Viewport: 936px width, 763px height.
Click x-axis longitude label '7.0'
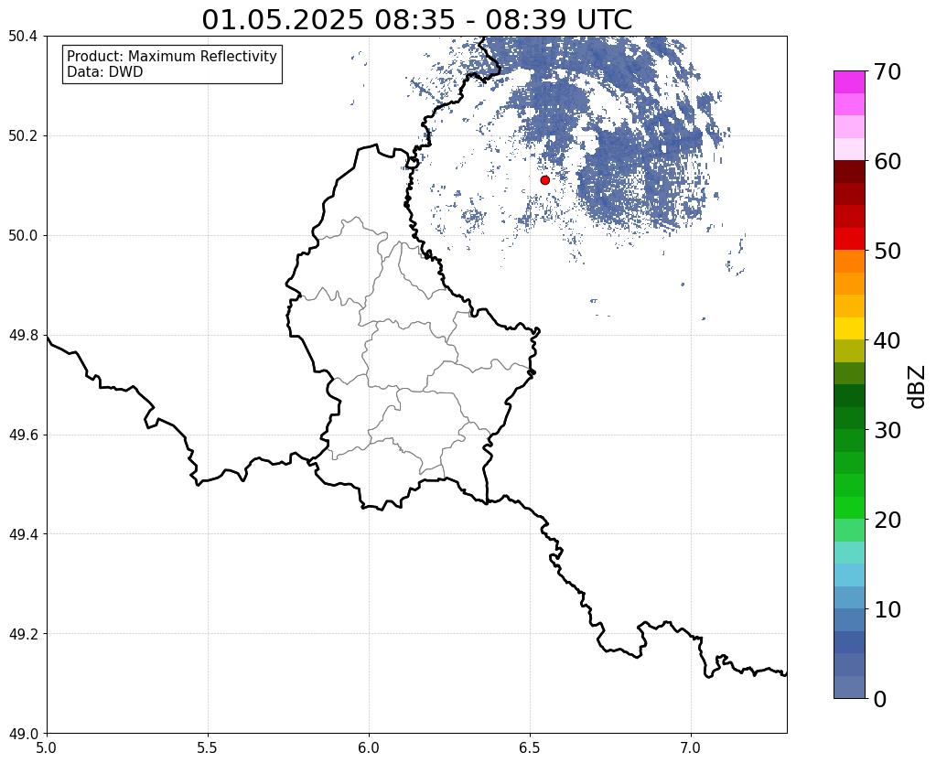click(x=691, y=747)
